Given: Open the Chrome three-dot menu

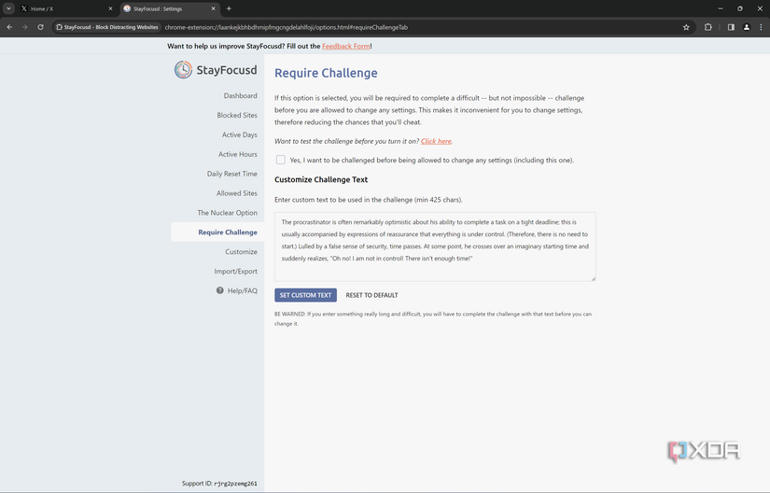Looking at the screenshot, I should pyautogui.click(x=762, y=27).
